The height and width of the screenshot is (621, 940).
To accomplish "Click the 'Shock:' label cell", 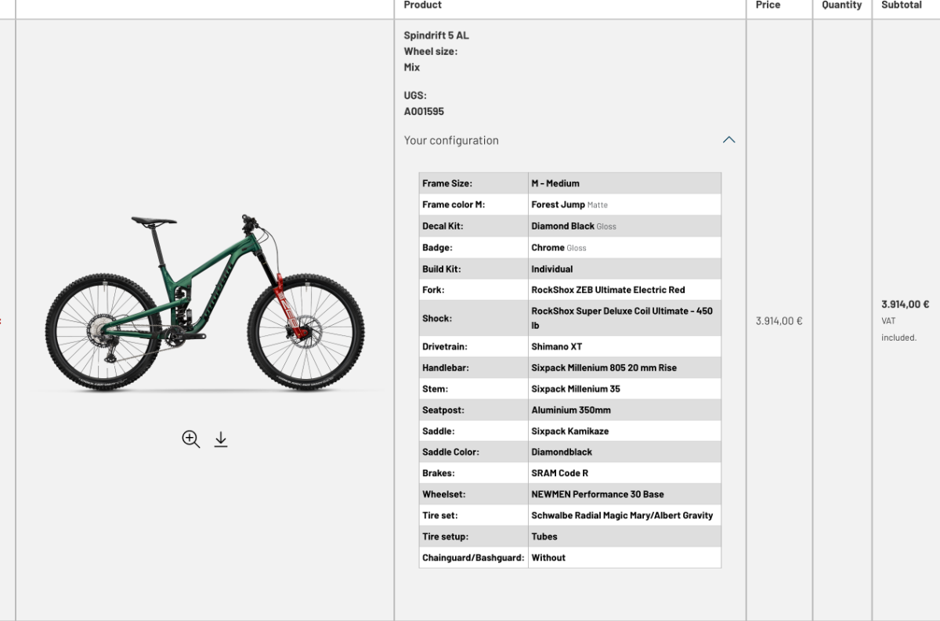I will [x=474, y=318].
